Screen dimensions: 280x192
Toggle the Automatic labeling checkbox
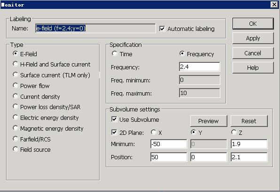(162, 29)
